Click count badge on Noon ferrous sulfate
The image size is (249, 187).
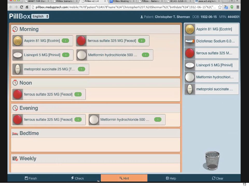[78, 94]
